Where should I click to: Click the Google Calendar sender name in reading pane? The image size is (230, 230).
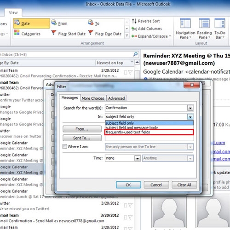[x=163, y=72]
